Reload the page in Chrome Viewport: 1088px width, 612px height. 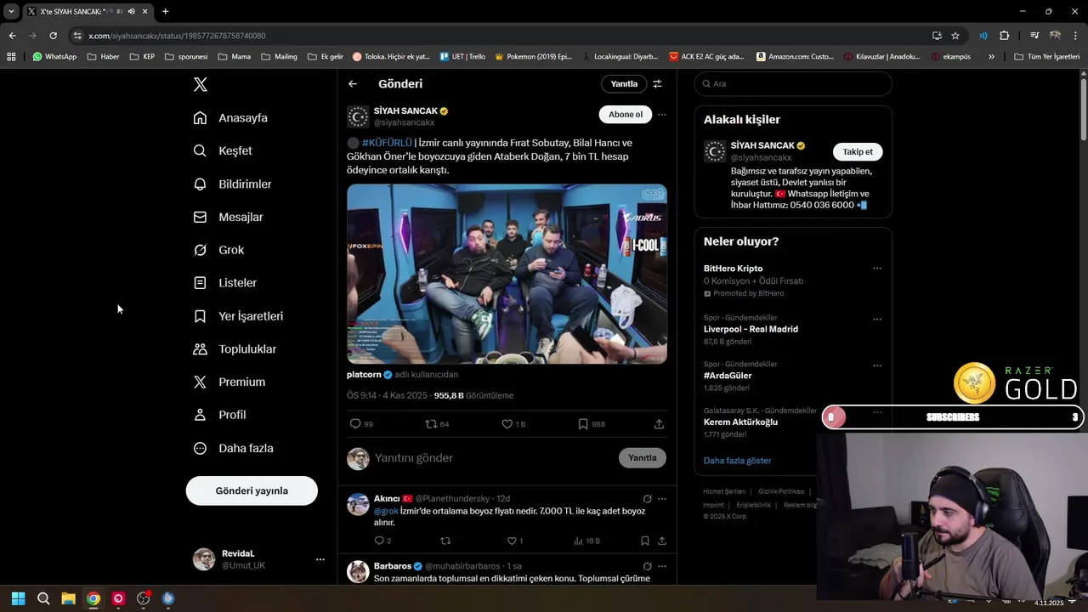pyautogui.click(x=53, y=36)
